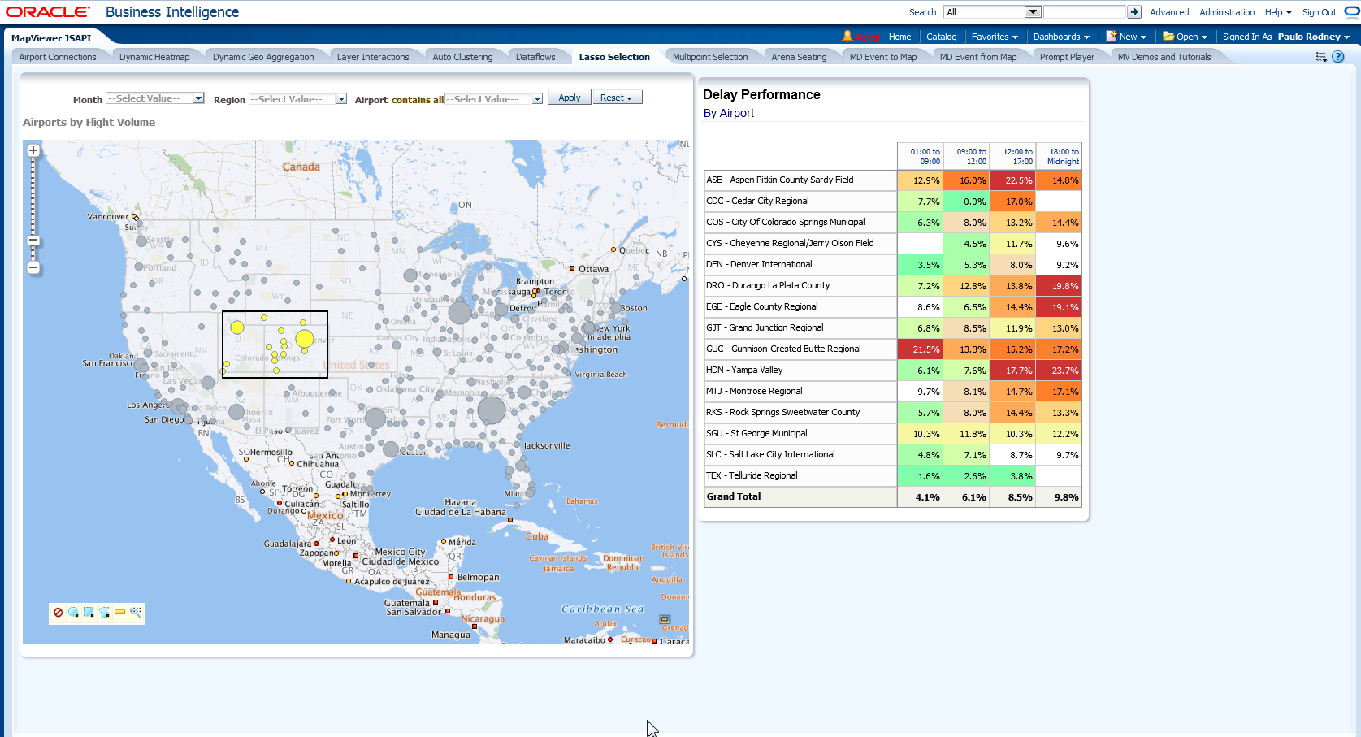This screenshot has height=737, width=1361.
Task: Click the Advanced search link
Action: point(1169,12)
